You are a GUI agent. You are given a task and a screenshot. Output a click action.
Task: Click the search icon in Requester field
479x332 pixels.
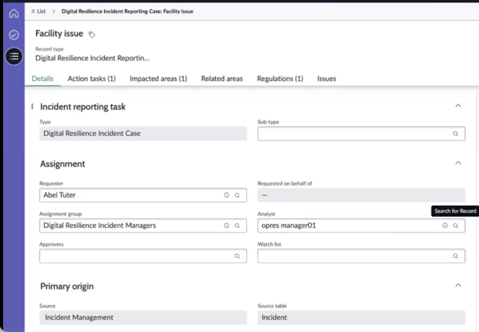[x=238, y=195]
